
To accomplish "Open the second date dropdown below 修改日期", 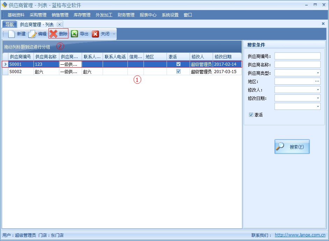I will (x=318, y=107).
